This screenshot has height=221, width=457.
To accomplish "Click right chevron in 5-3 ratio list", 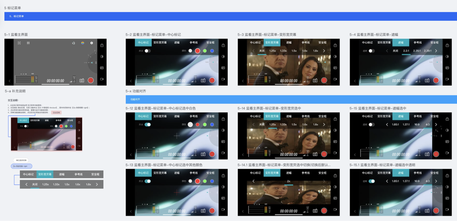I will (x=324, y=51).
